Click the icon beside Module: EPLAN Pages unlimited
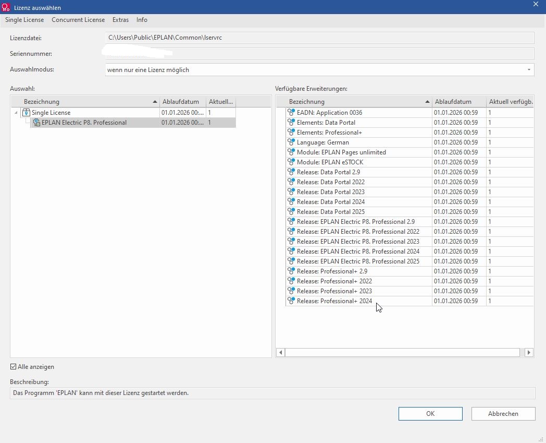 click(291, 152)
